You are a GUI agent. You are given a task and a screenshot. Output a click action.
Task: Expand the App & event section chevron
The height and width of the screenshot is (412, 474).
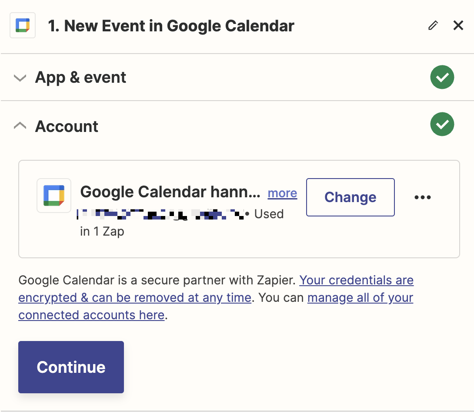[20, 78]
